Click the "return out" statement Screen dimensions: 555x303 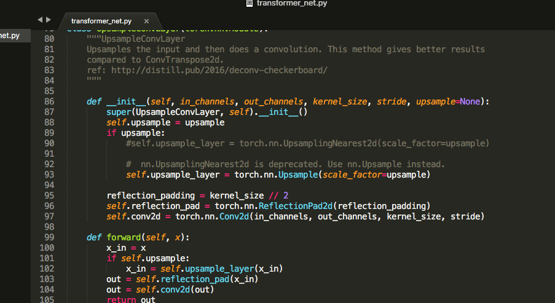(x=131, y=300)
